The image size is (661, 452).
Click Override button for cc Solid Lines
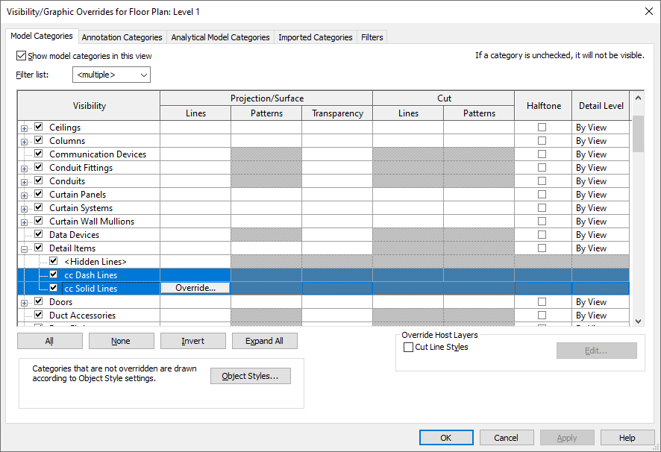tap(195, 288)
